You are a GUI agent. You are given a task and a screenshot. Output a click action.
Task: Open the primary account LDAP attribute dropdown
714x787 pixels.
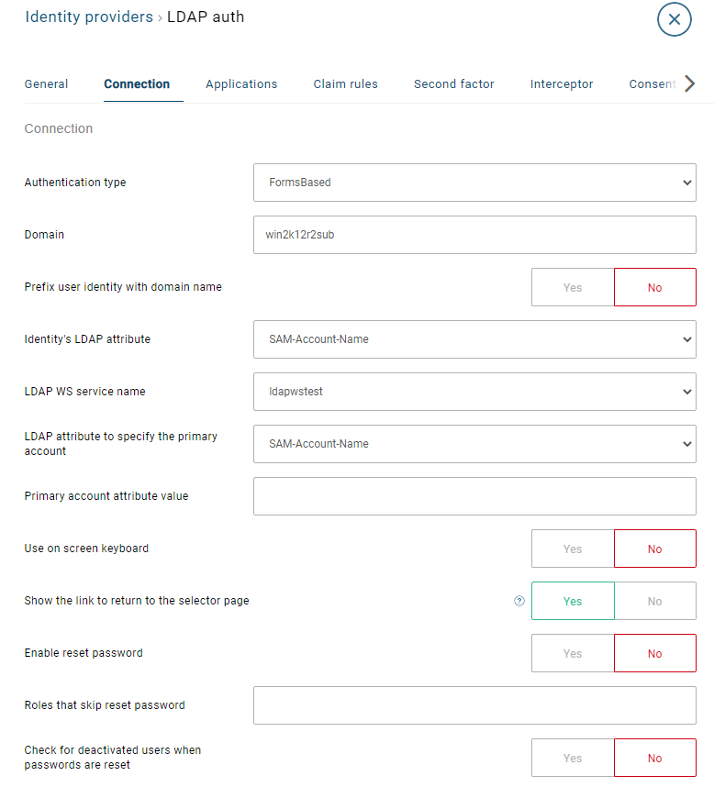pyautogui.click(x=474, y=444)
